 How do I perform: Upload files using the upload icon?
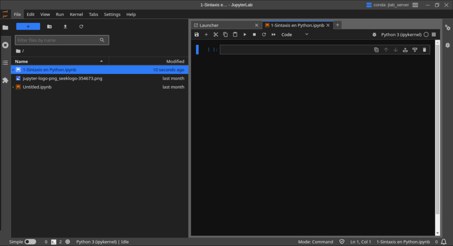65,27
